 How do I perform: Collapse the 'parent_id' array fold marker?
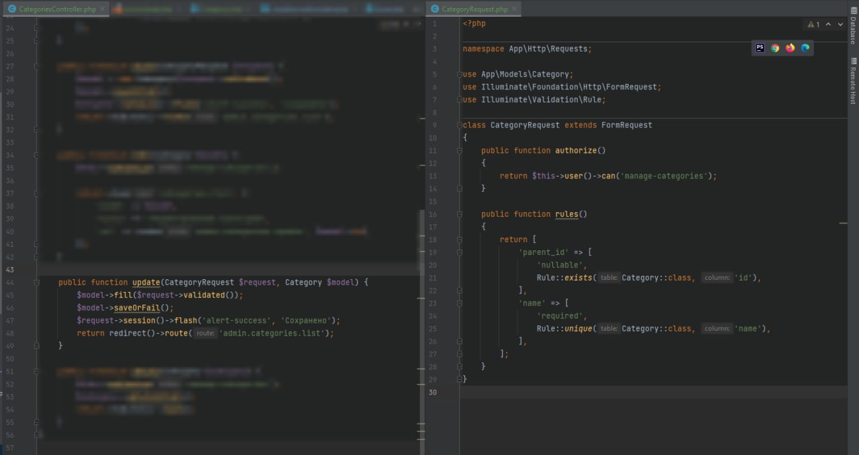(460, 252)
